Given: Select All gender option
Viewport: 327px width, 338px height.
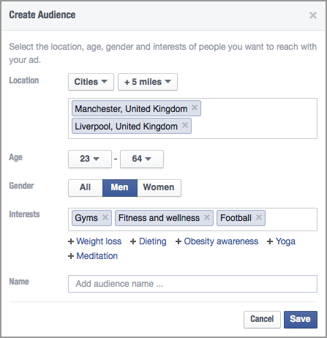Looking at the screenshot, I should click(x=86, y=187).
